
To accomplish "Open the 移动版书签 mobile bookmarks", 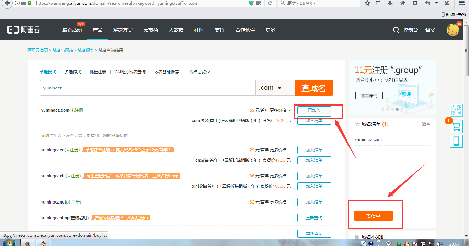I will coord(454,14).
